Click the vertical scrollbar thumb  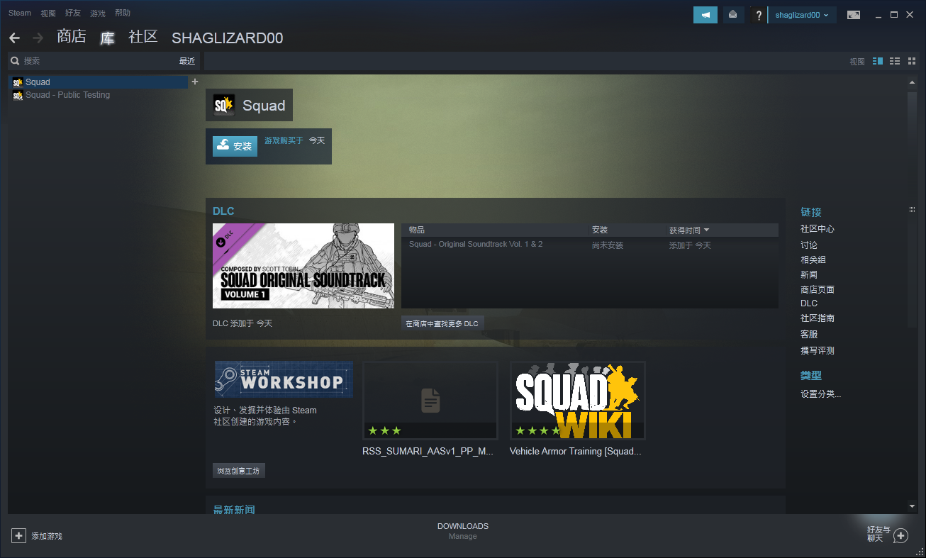913,209
